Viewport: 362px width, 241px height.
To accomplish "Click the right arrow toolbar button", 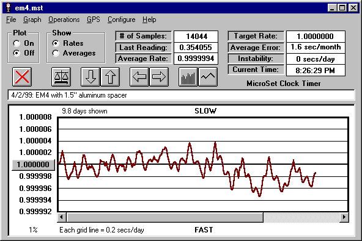I will [159, 77].
